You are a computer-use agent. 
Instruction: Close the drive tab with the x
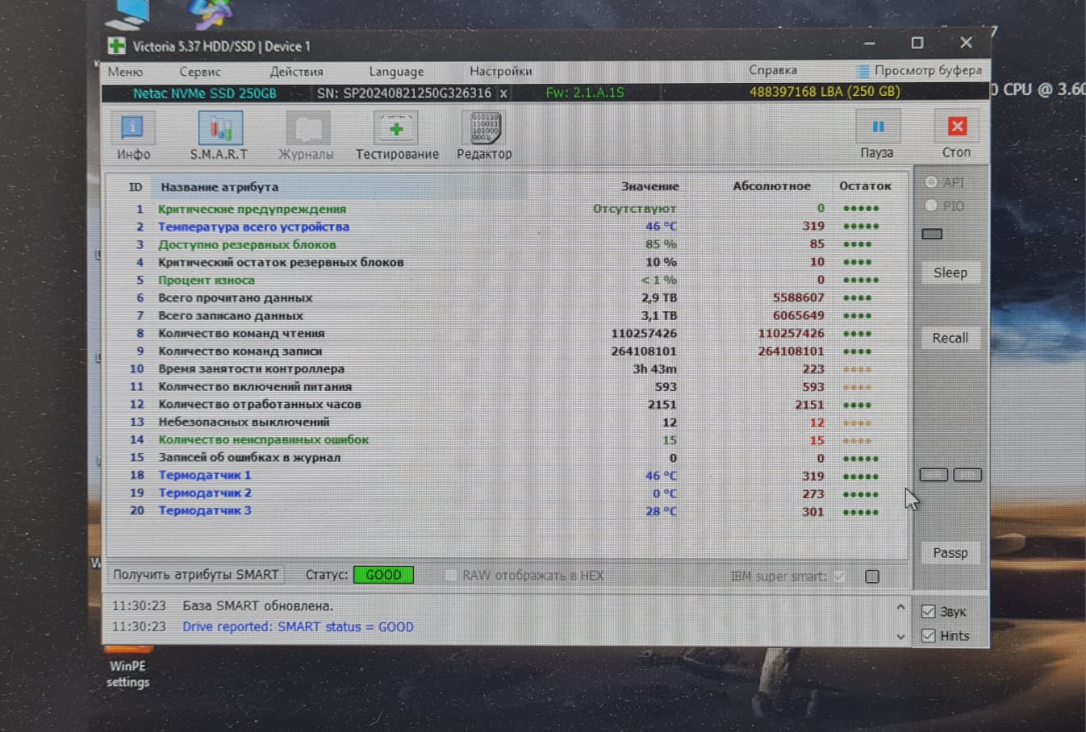pyautogui.click(x=503, y=94)
